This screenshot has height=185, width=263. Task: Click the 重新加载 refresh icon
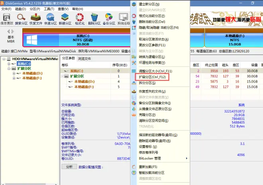point(134,167)
